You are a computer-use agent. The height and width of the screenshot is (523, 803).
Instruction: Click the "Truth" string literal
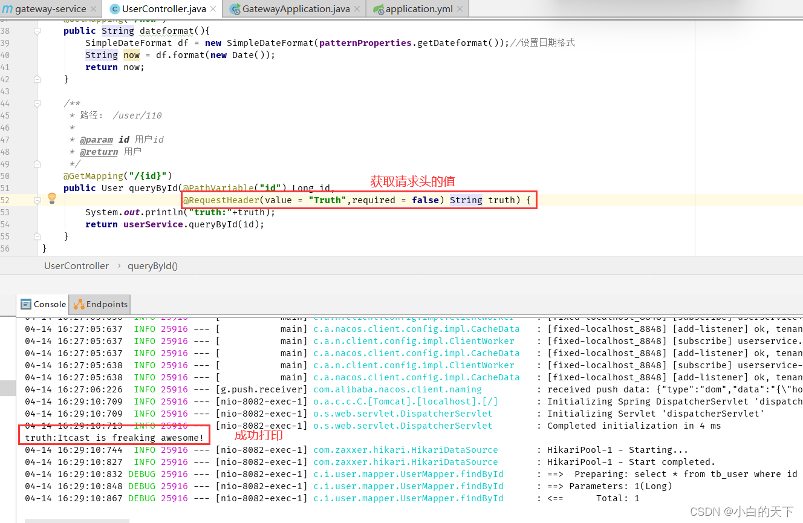tap(328, 200)
